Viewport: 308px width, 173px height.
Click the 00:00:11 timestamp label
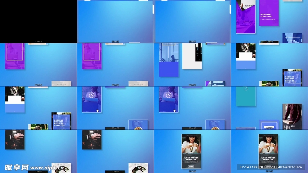point(192,41)
